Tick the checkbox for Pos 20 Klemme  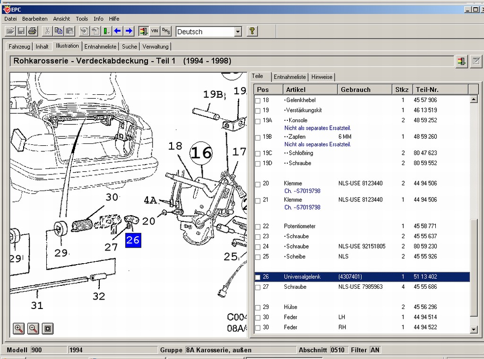[x=258, y=184]
